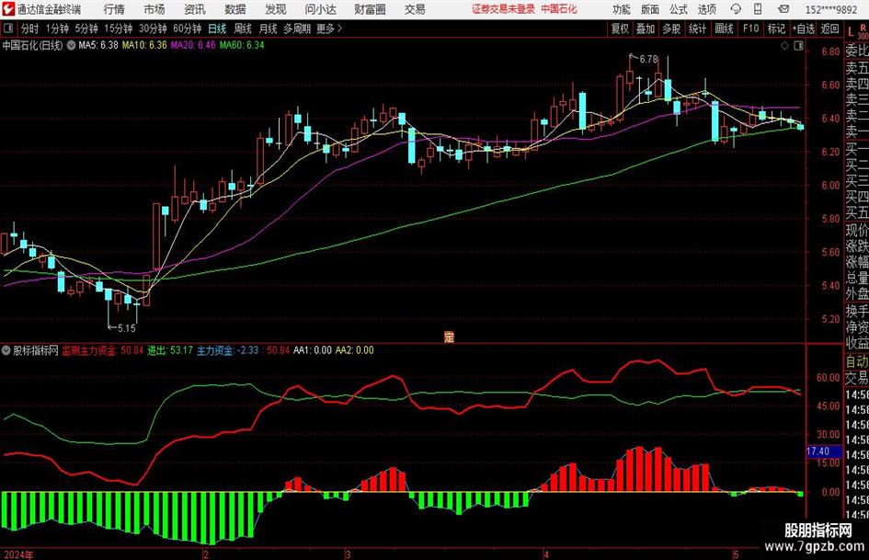Open the 财富圈 menu
This screenshot has width=869, height=560.
(x=370, y=9)
